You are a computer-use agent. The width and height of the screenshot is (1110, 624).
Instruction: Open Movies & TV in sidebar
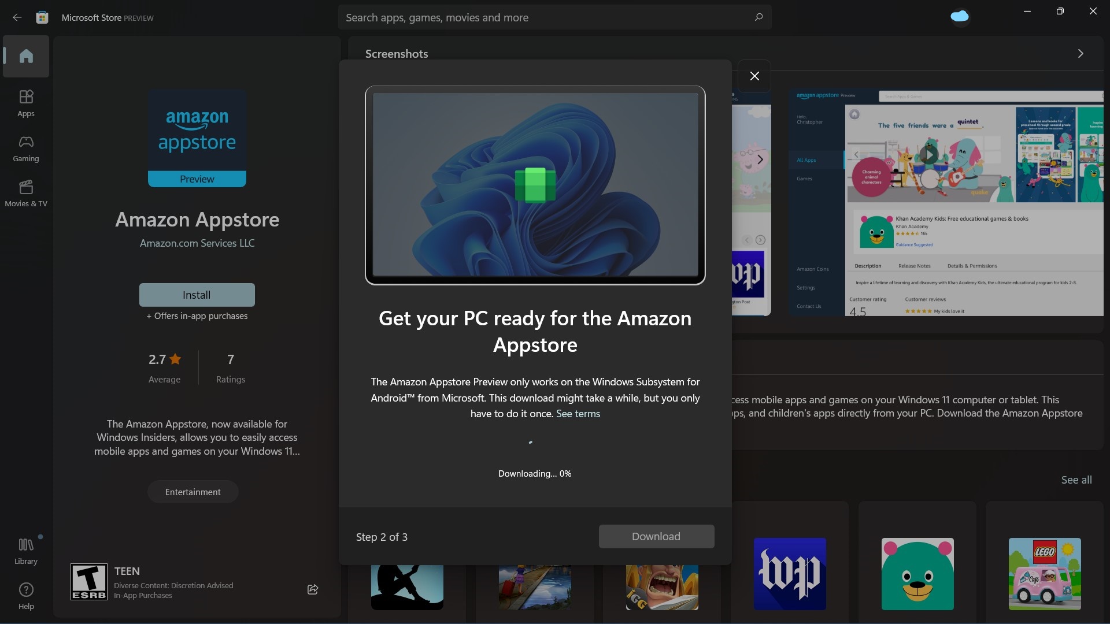[26, 194]
